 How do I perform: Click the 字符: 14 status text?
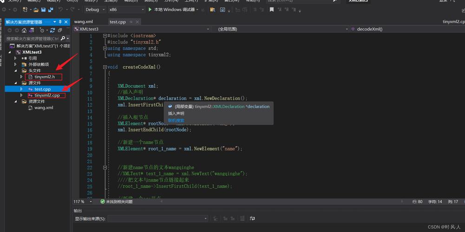(435, 201)
